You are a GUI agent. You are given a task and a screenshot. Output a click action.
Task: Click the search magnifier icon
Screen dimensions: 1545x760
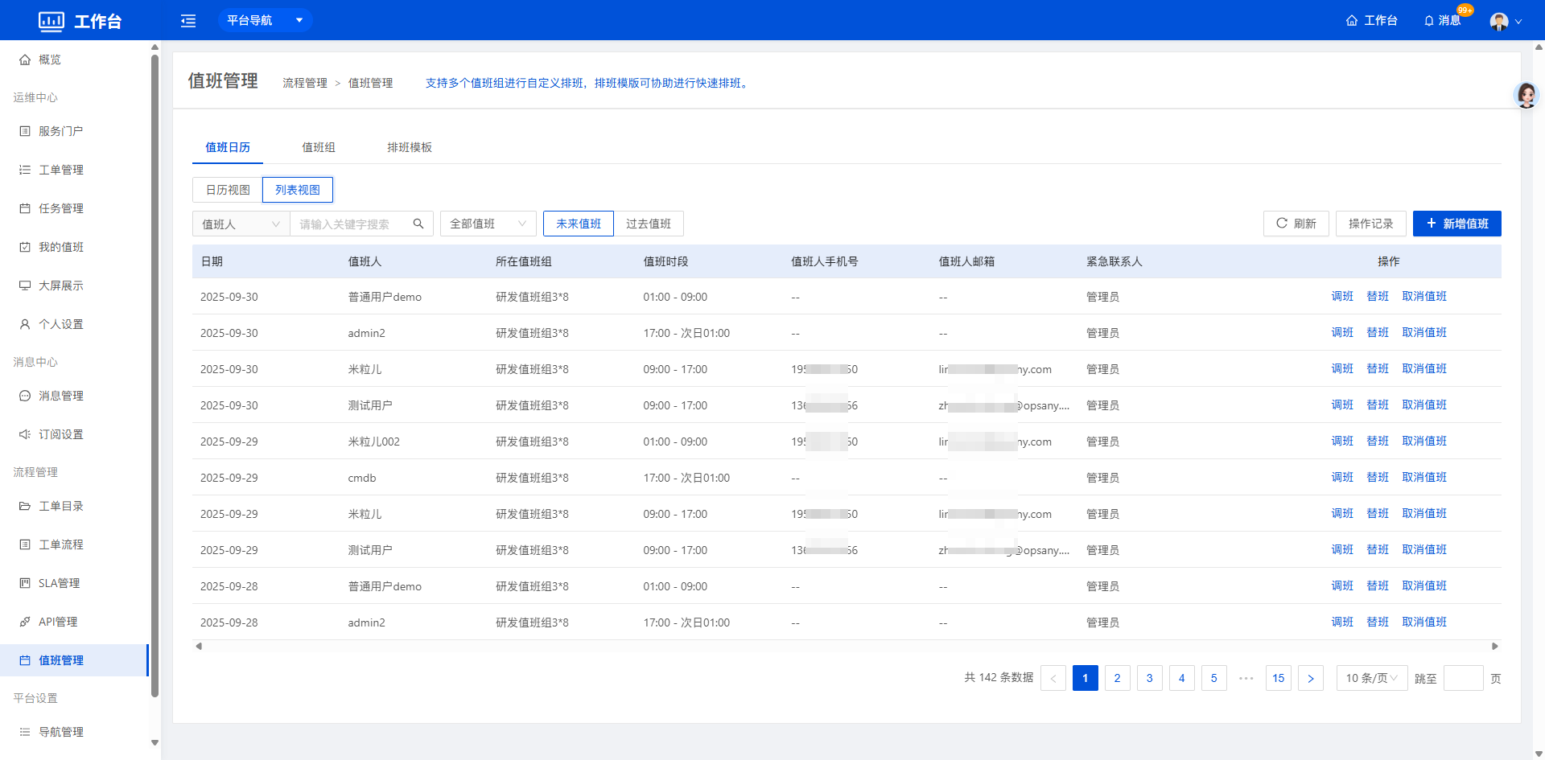[418, 224]
